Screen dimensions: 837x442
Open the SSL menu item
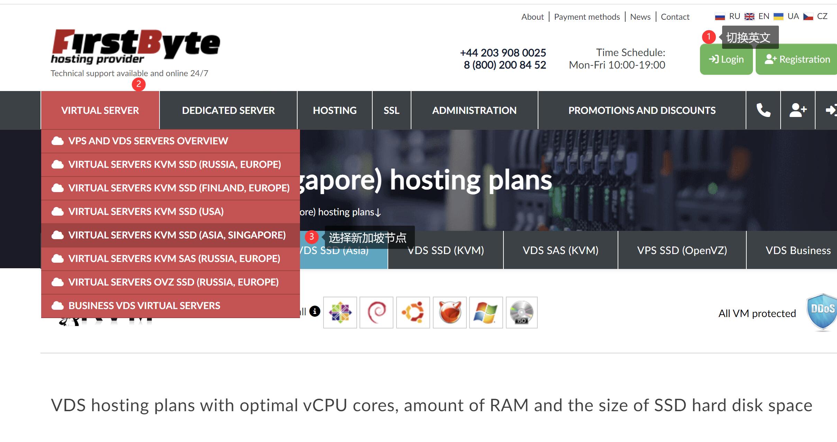(x=391, y=110)
